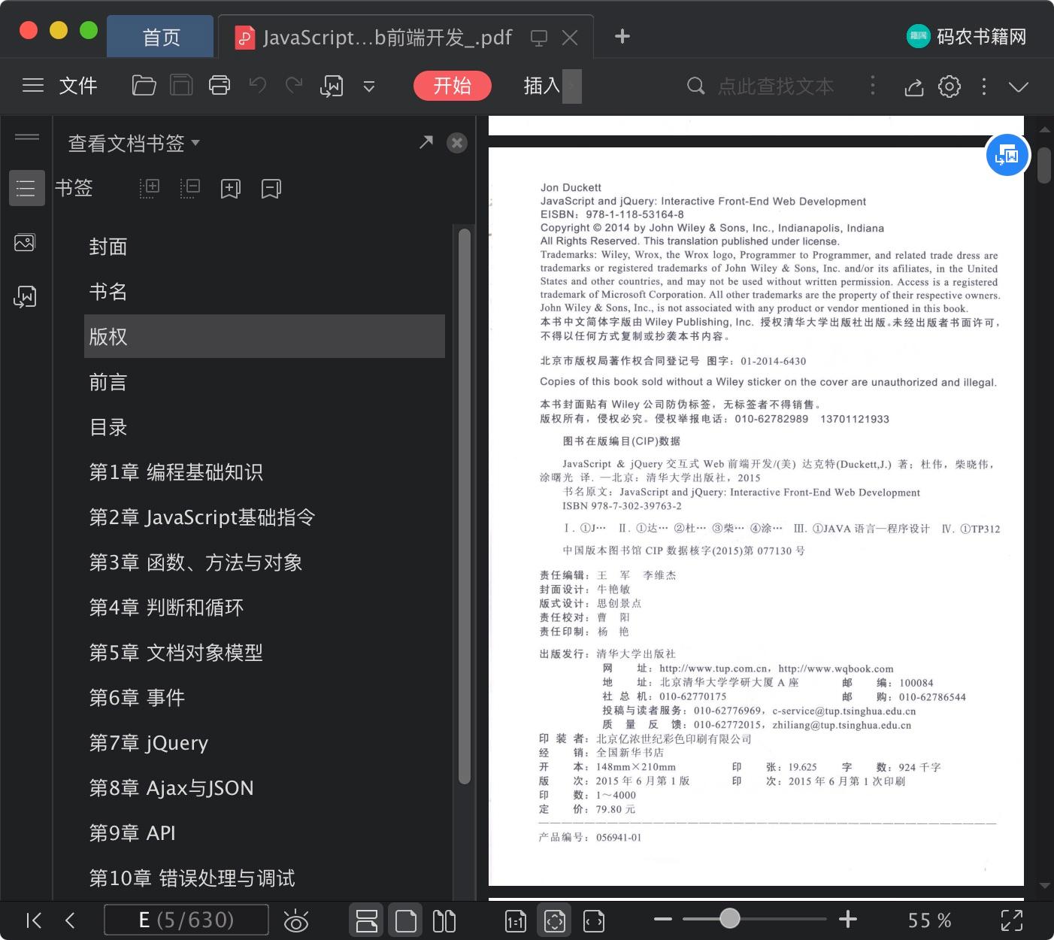The width and height of the screenshot is (1054, 940).
Task: Select the bookmarks list sidebar icon
Action: point(26,188)
